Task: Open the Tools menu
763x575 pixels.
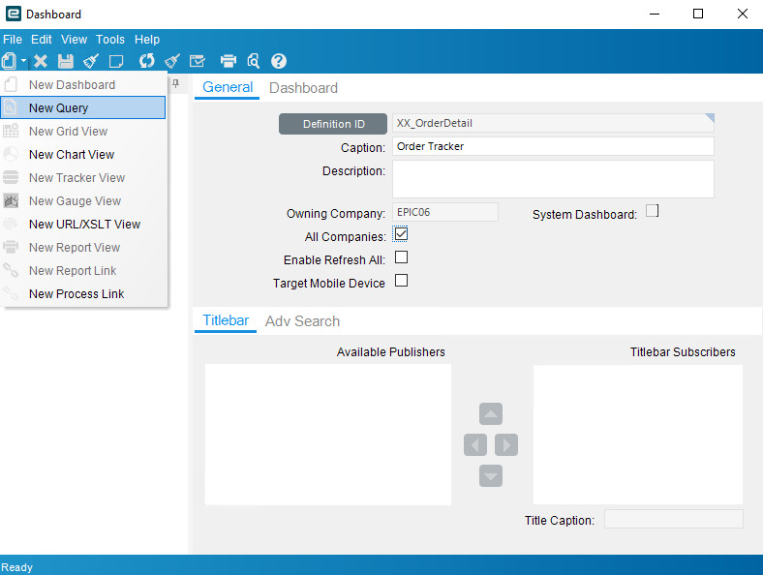Action: tap(110, 40)
